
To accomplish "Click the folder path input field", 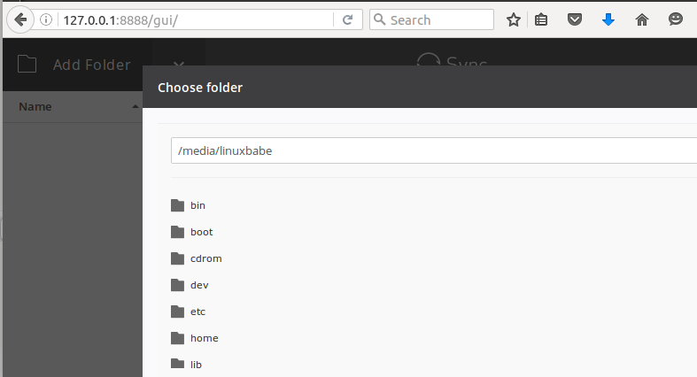I will [x=434, y=150].
